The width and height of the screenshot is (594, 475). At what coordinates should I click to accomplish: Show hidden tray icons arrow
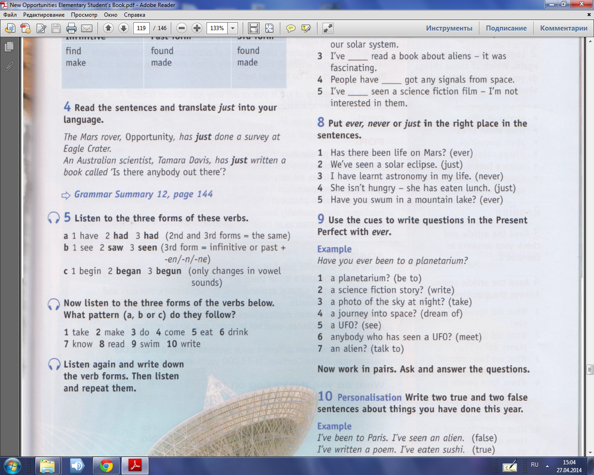pos(547,466)
